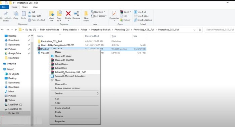Choose Share with Skype
The height and width of the screenshot is (127, 235).
[63, 56]
